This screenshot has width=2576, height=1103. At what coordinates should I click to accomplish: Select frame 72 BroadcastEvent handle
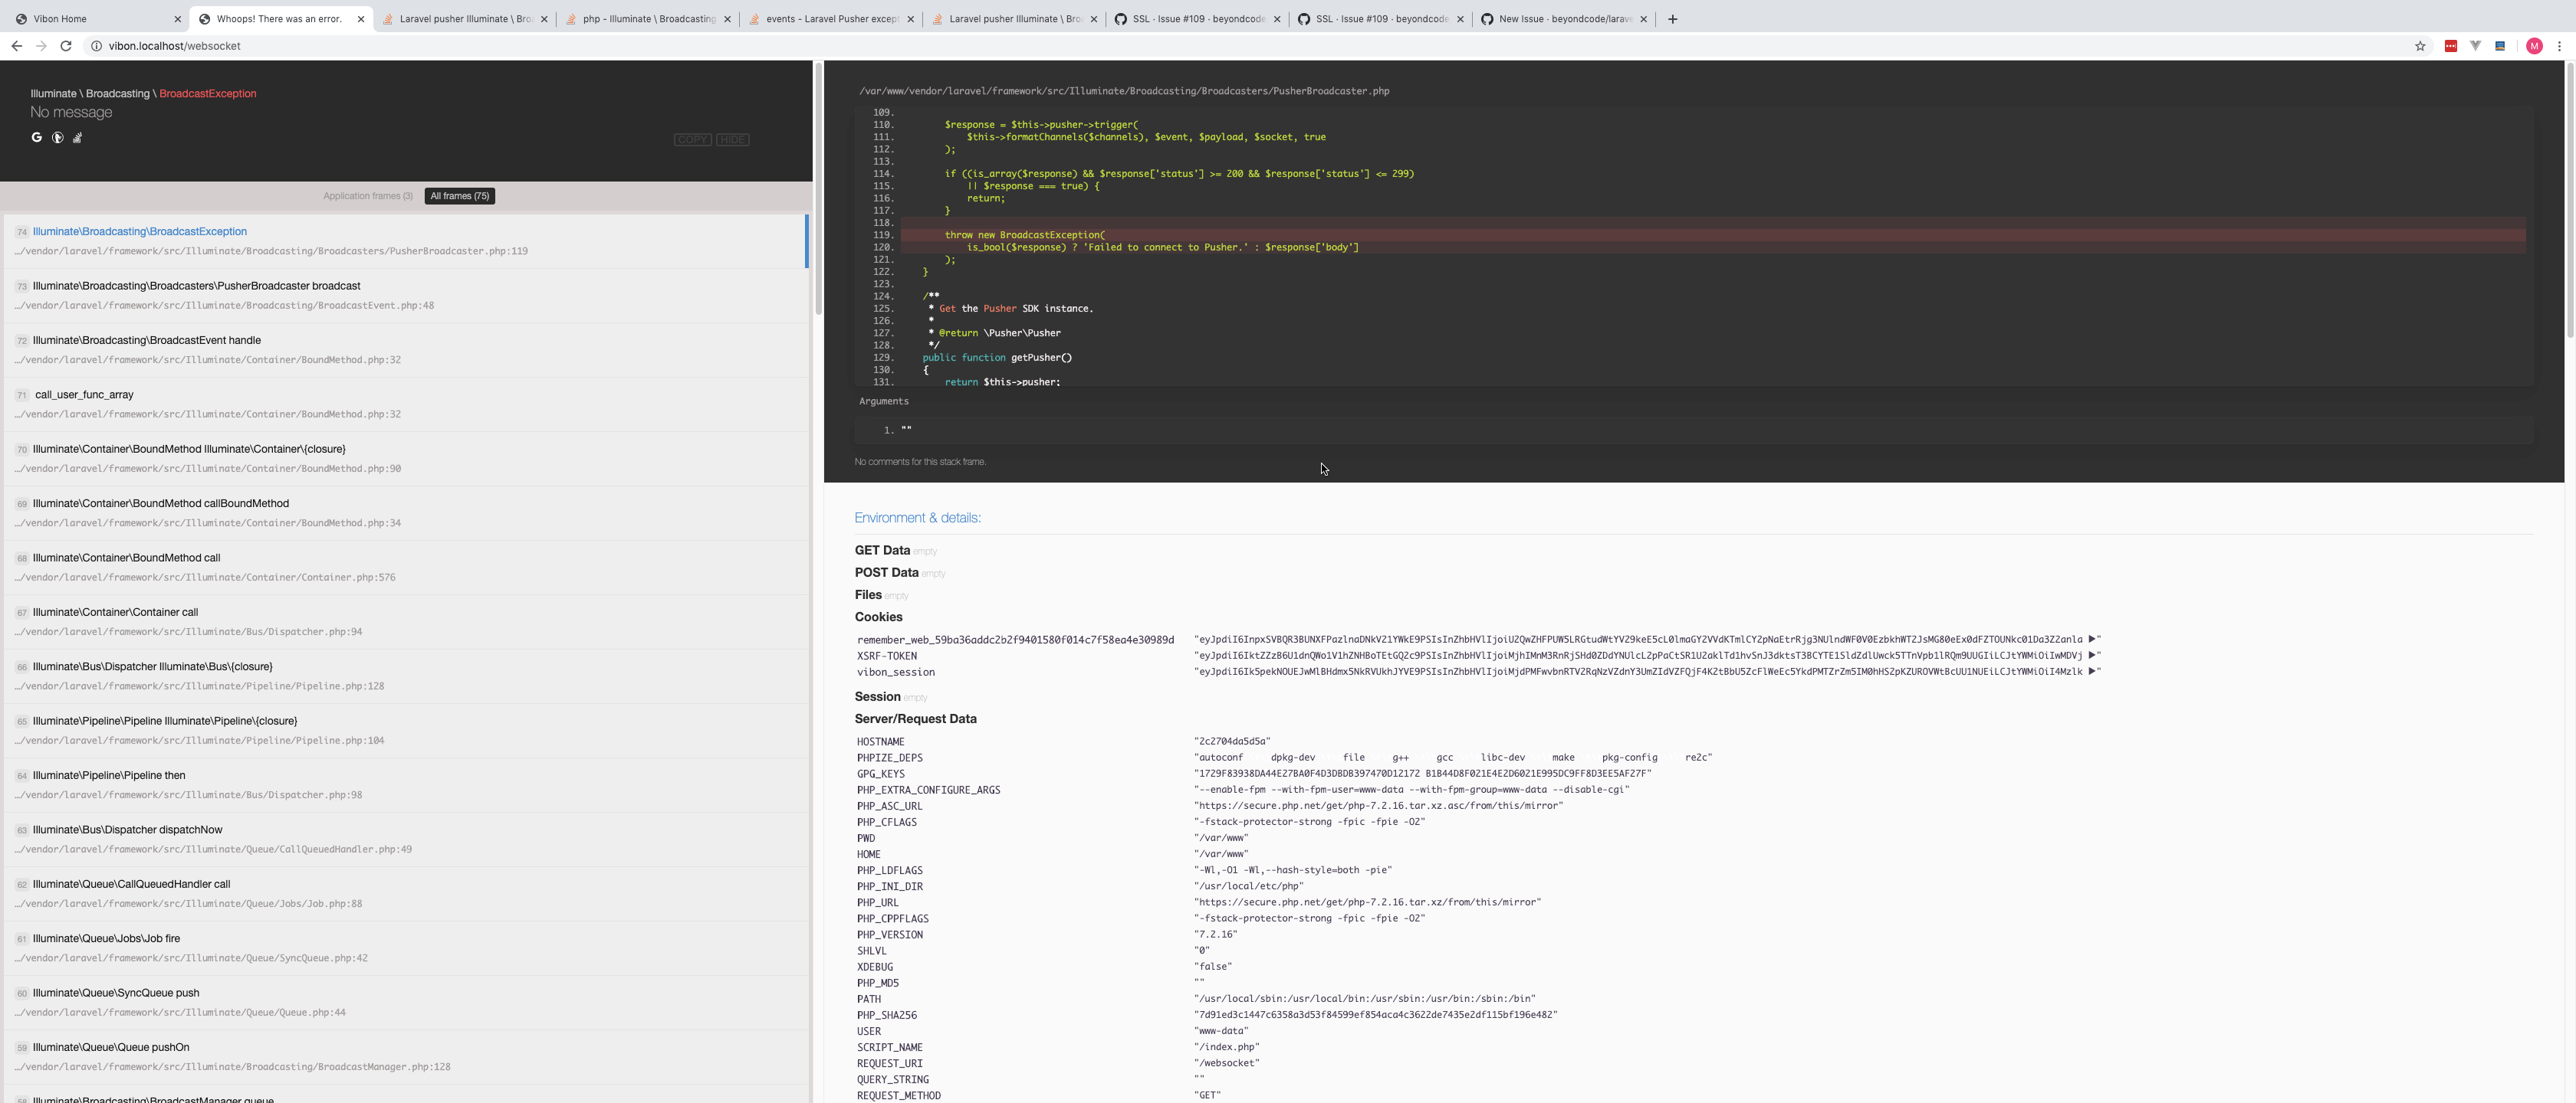point(405,350)
